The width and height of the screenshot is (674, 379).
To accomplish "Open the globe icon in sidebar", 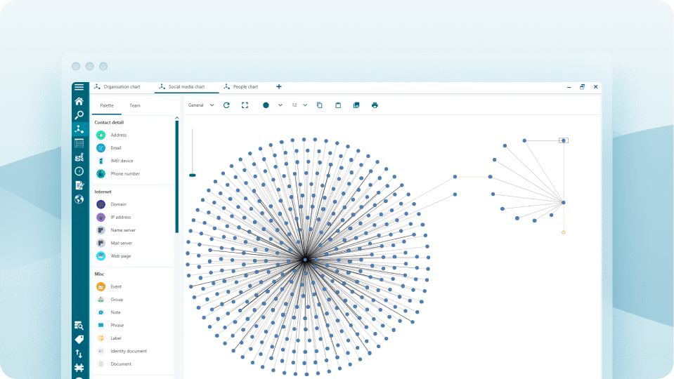I will [79, 199].
